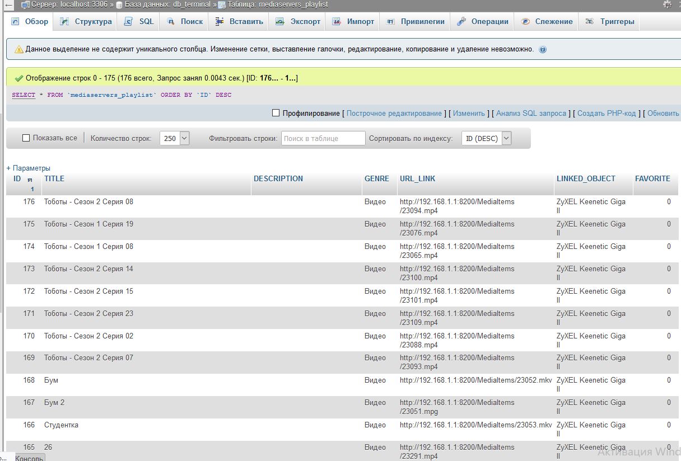Switch to the Триггеры tab
Image resolution: width=681 pixels, height=461 pixels.
[x=617, y=22]
